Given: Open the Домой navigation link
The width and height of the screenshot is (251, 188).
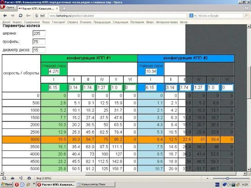Looking at the screenshot, I should point(6,22).
